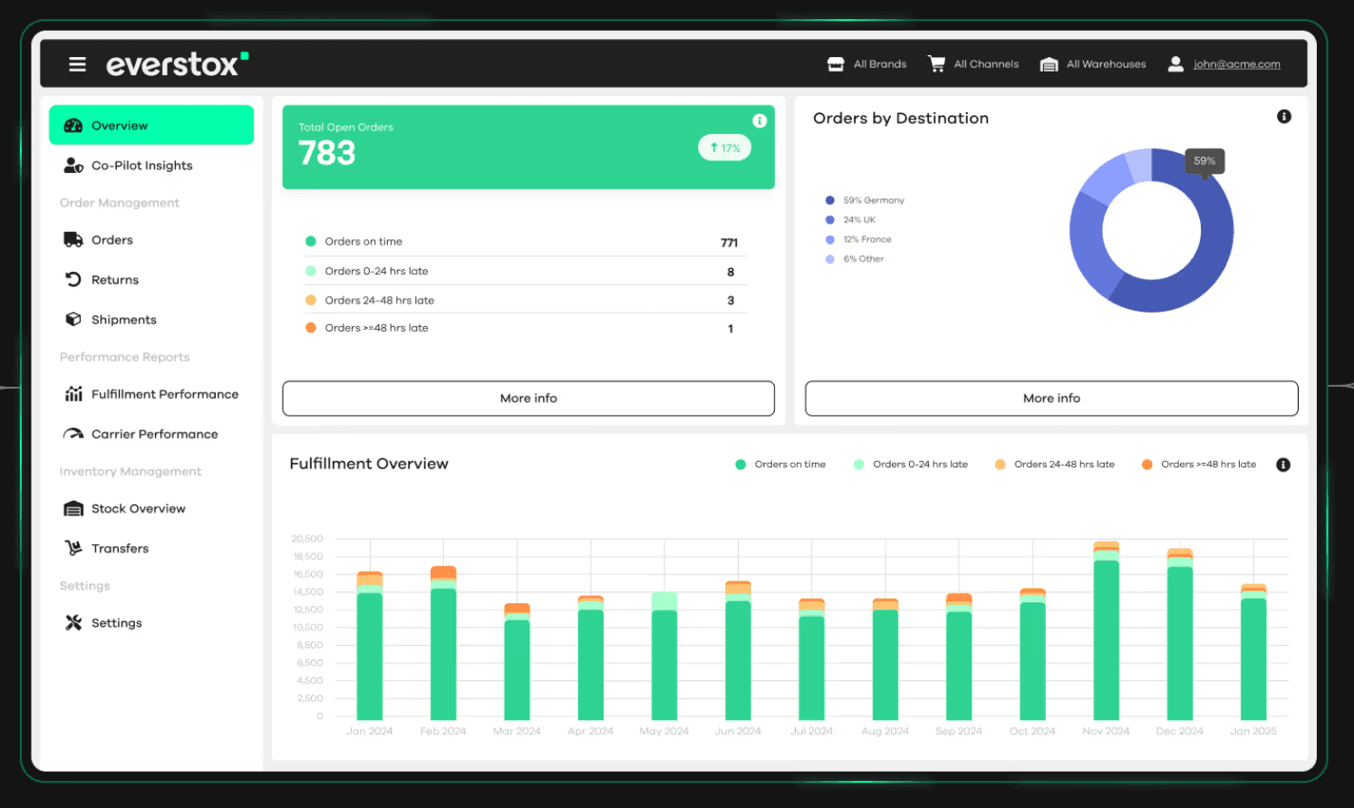Toggle Orders on time chart legend
Image resolution: width=1354 pixels, height=808 pixels.
[x=780, y=465]
